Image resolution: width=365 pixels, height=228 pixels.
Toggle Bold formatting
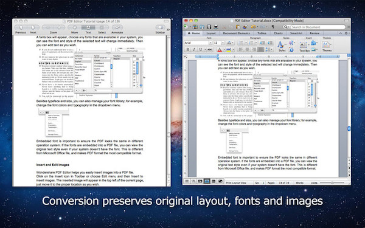tap(187, 50)
